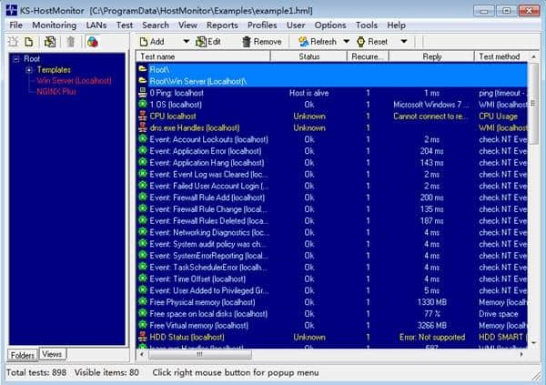This screenshot has width=546, height=385.
Task: Click the status icon of 0 Ping: localhost
Action: (143, 93)
